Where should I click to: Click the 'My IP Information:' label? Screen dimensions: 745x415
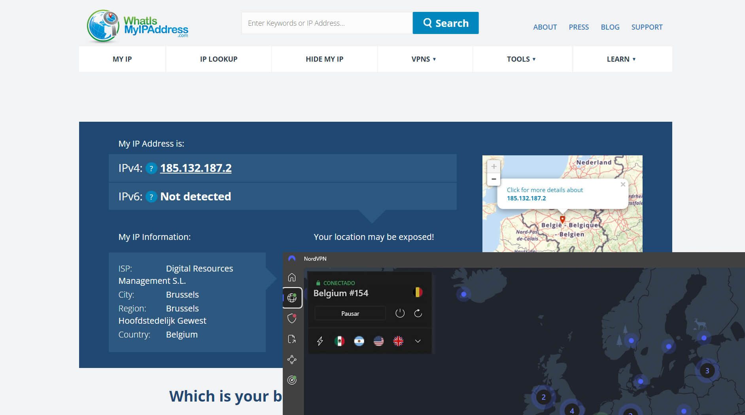click(155, 237)
